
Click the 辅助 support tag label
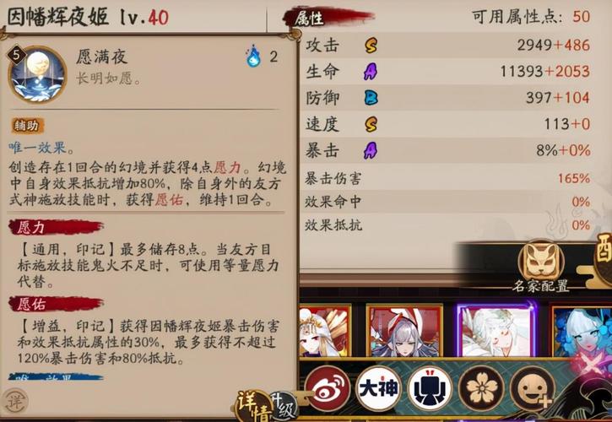tap(27, 125)
